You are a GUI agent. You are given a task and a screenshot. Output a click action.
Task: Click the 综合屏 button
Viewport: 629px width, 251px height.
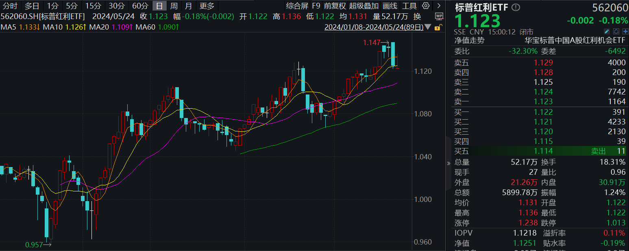tap(297, 6)
